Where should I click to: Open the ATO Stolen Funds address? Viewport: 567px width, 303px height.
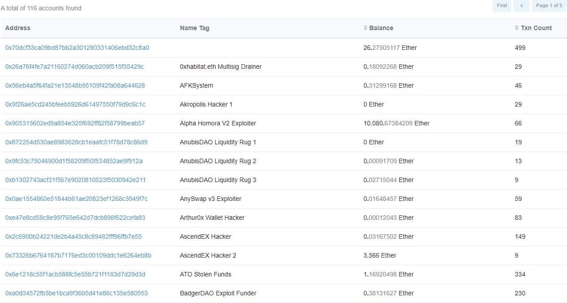[75, 274]
